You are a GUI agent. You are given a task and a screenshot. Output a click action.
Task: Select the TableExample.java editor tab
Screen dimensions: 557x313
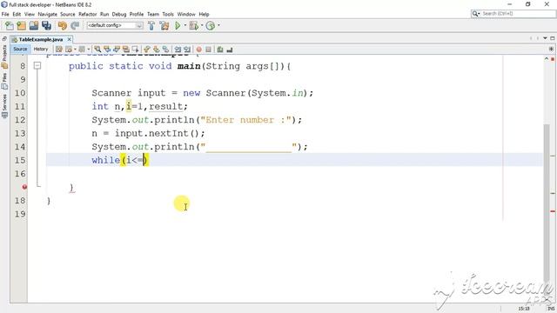41,39
